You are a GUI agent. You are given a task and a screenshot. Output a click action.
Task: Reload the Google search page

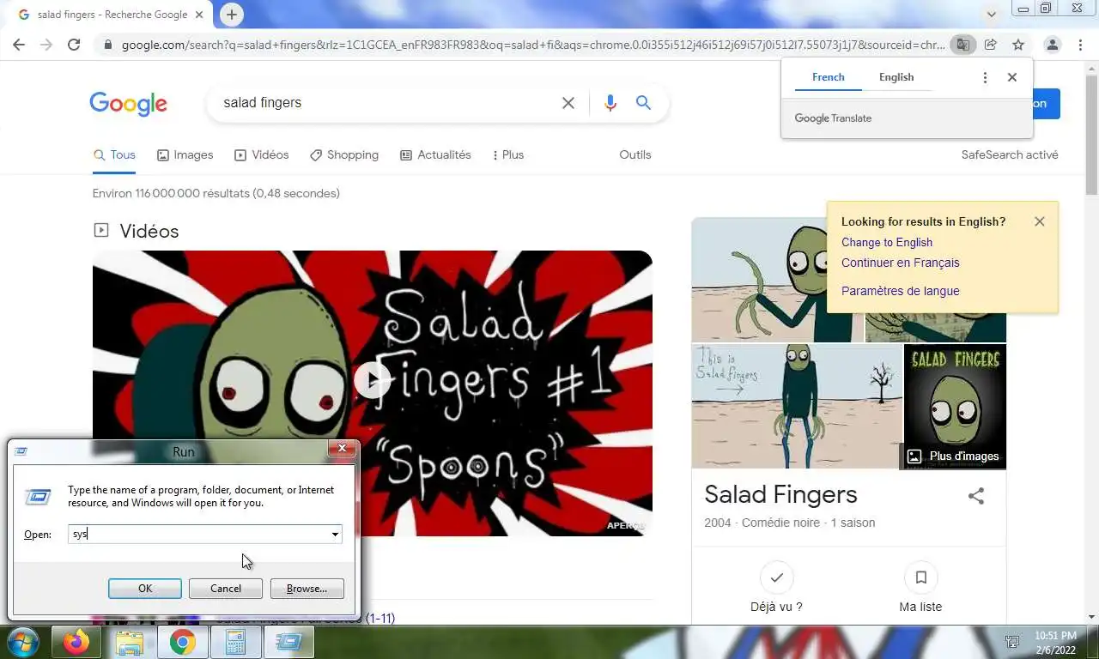[x=74, y=45]
